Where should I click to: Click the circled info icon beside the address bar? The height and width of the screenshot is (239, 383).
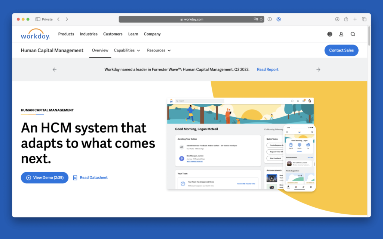[270, 19]
